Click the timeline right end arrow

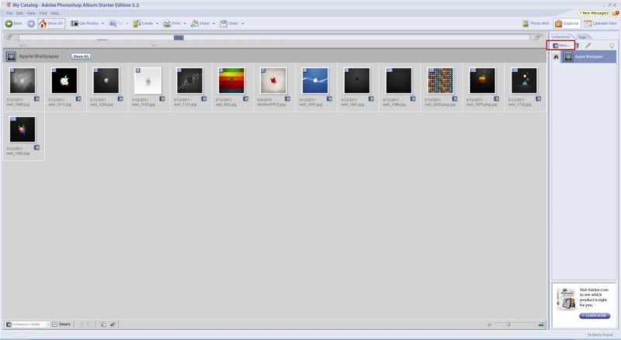538,37
